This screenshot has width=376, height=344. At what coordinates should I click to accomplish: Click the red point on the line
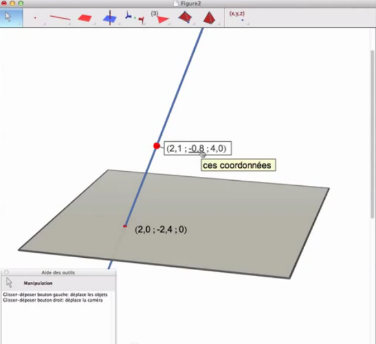pyautogui.click(x=157, y=146)
